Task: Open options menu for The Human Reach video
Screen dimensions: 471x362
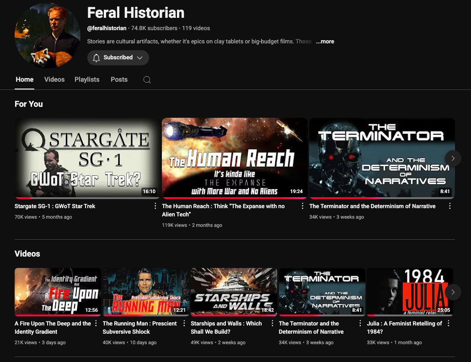Action: click(302, 206)
